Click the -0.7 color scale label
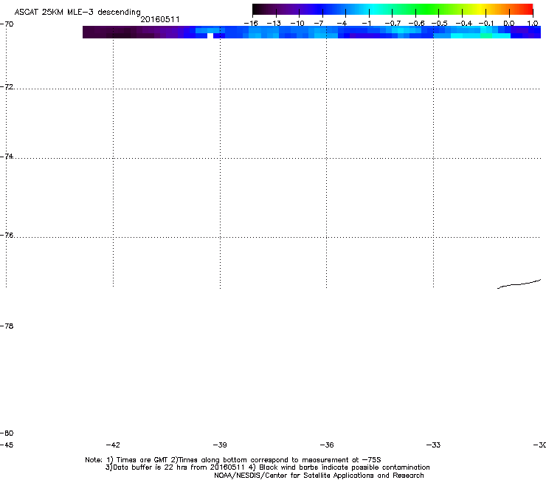Viewport: 546px width, 480px height. 393,24
